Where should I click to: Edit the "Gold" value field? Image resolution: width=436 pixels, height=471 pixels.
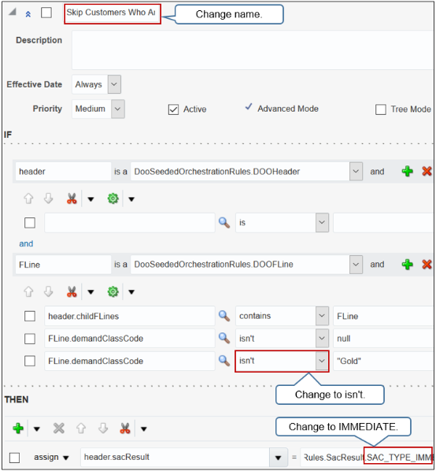pyautogui.click(x=383, y=361)
